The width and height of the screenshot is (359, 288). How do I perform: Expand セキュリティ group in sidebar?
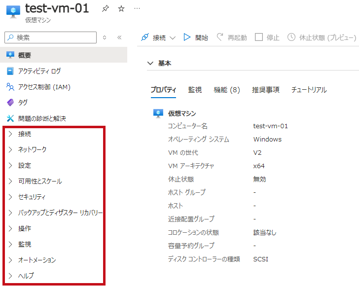(10, 197)
